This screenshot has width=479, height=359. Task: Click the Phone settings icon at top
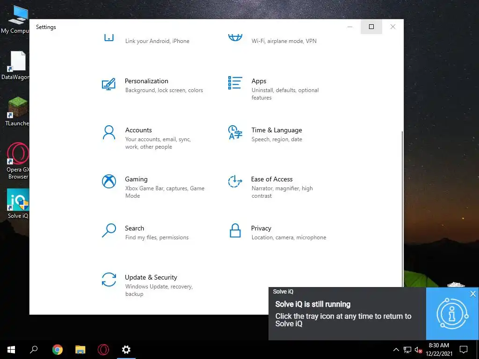tap(109, 37)
